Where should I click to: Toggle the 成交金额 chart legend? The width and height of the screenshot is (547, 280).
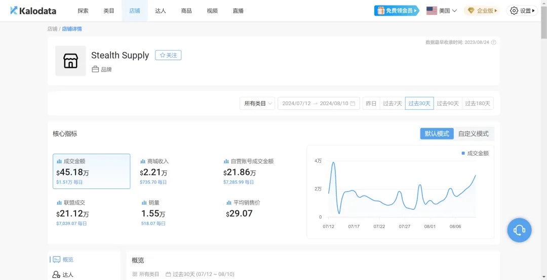coord(475,153)
